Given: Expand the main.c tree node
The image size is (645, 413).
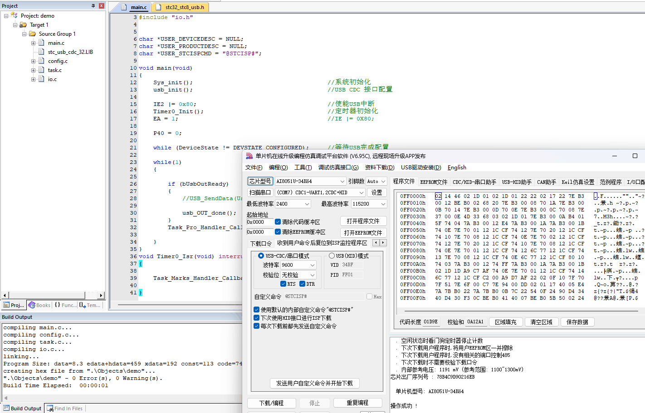Looking at the screenshot, I should pos(33,43).
